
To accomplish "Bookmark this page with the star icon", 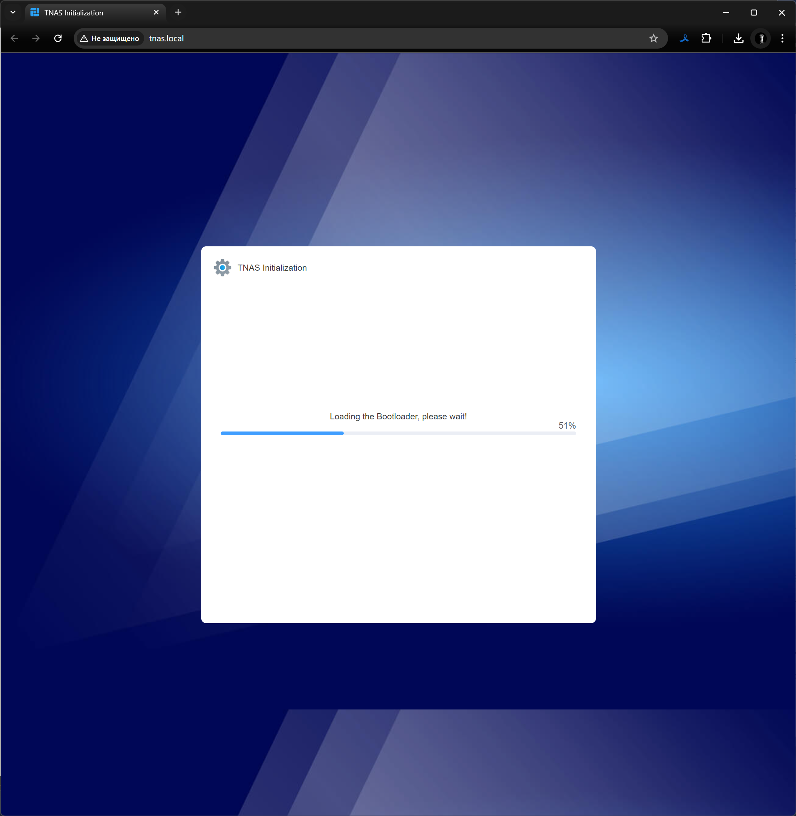I will [653, 38].
